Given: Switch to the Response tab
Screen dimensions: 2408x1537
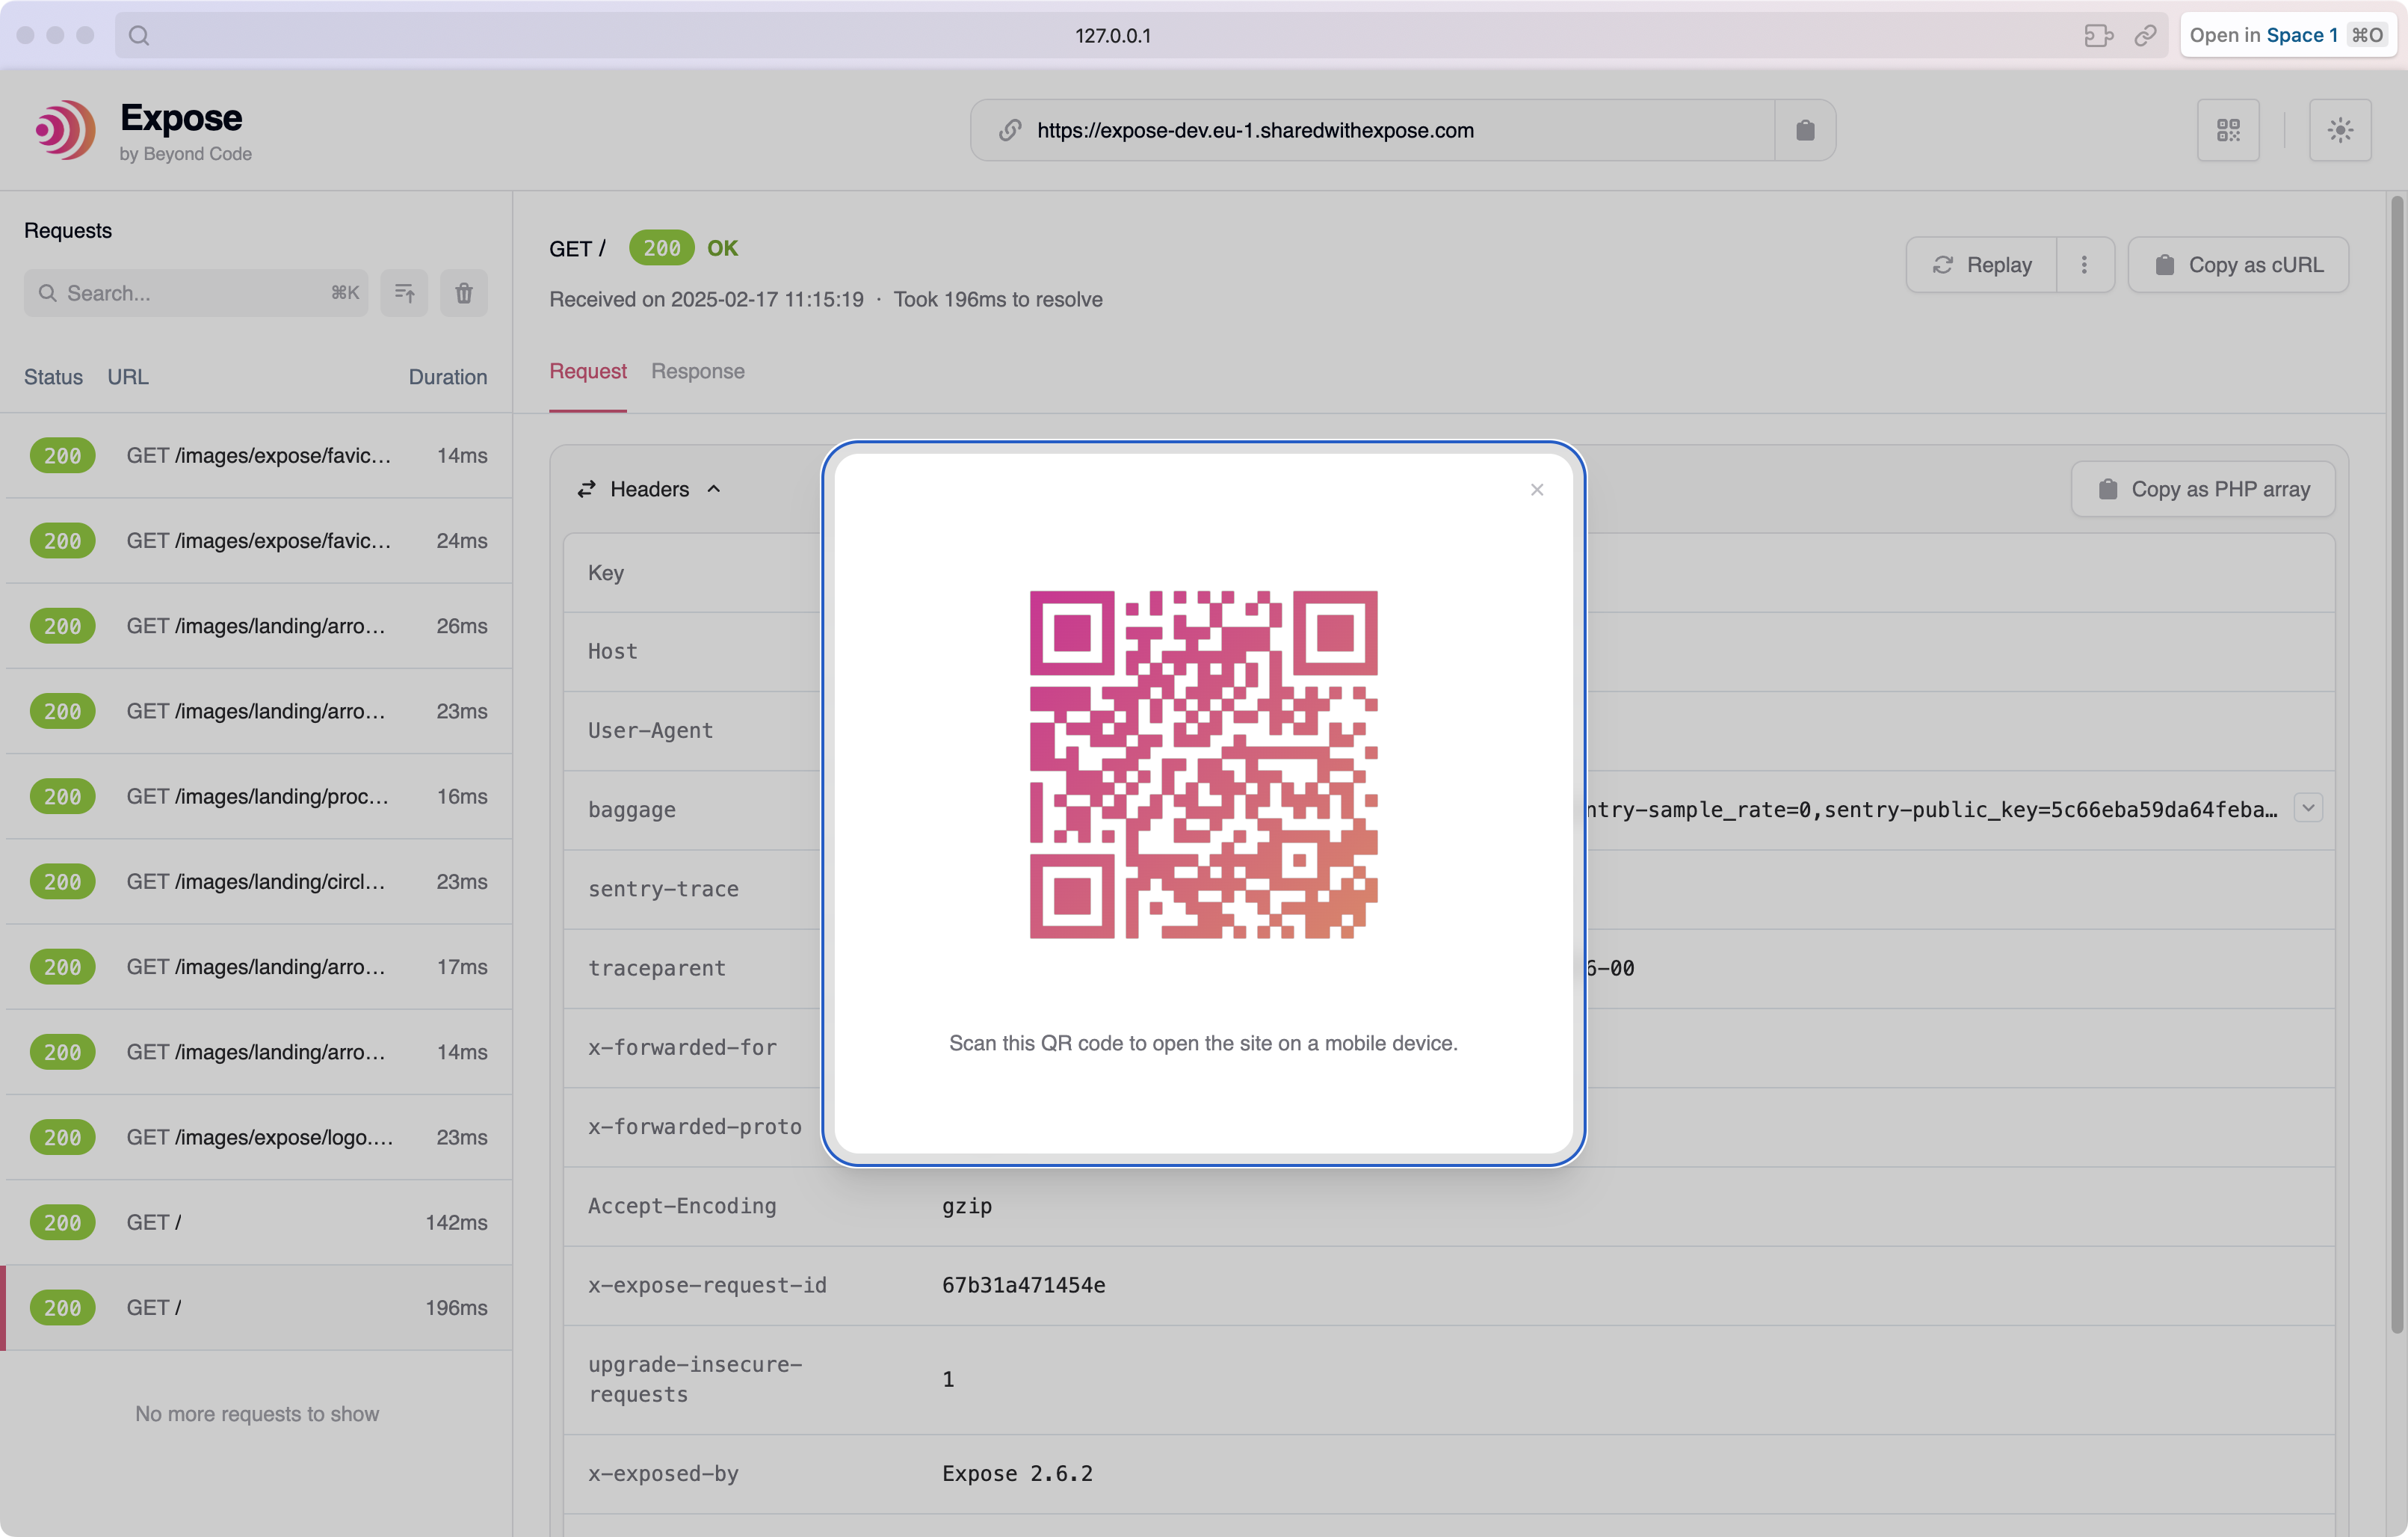Looking at the screenshot, I should click(697, 371).
